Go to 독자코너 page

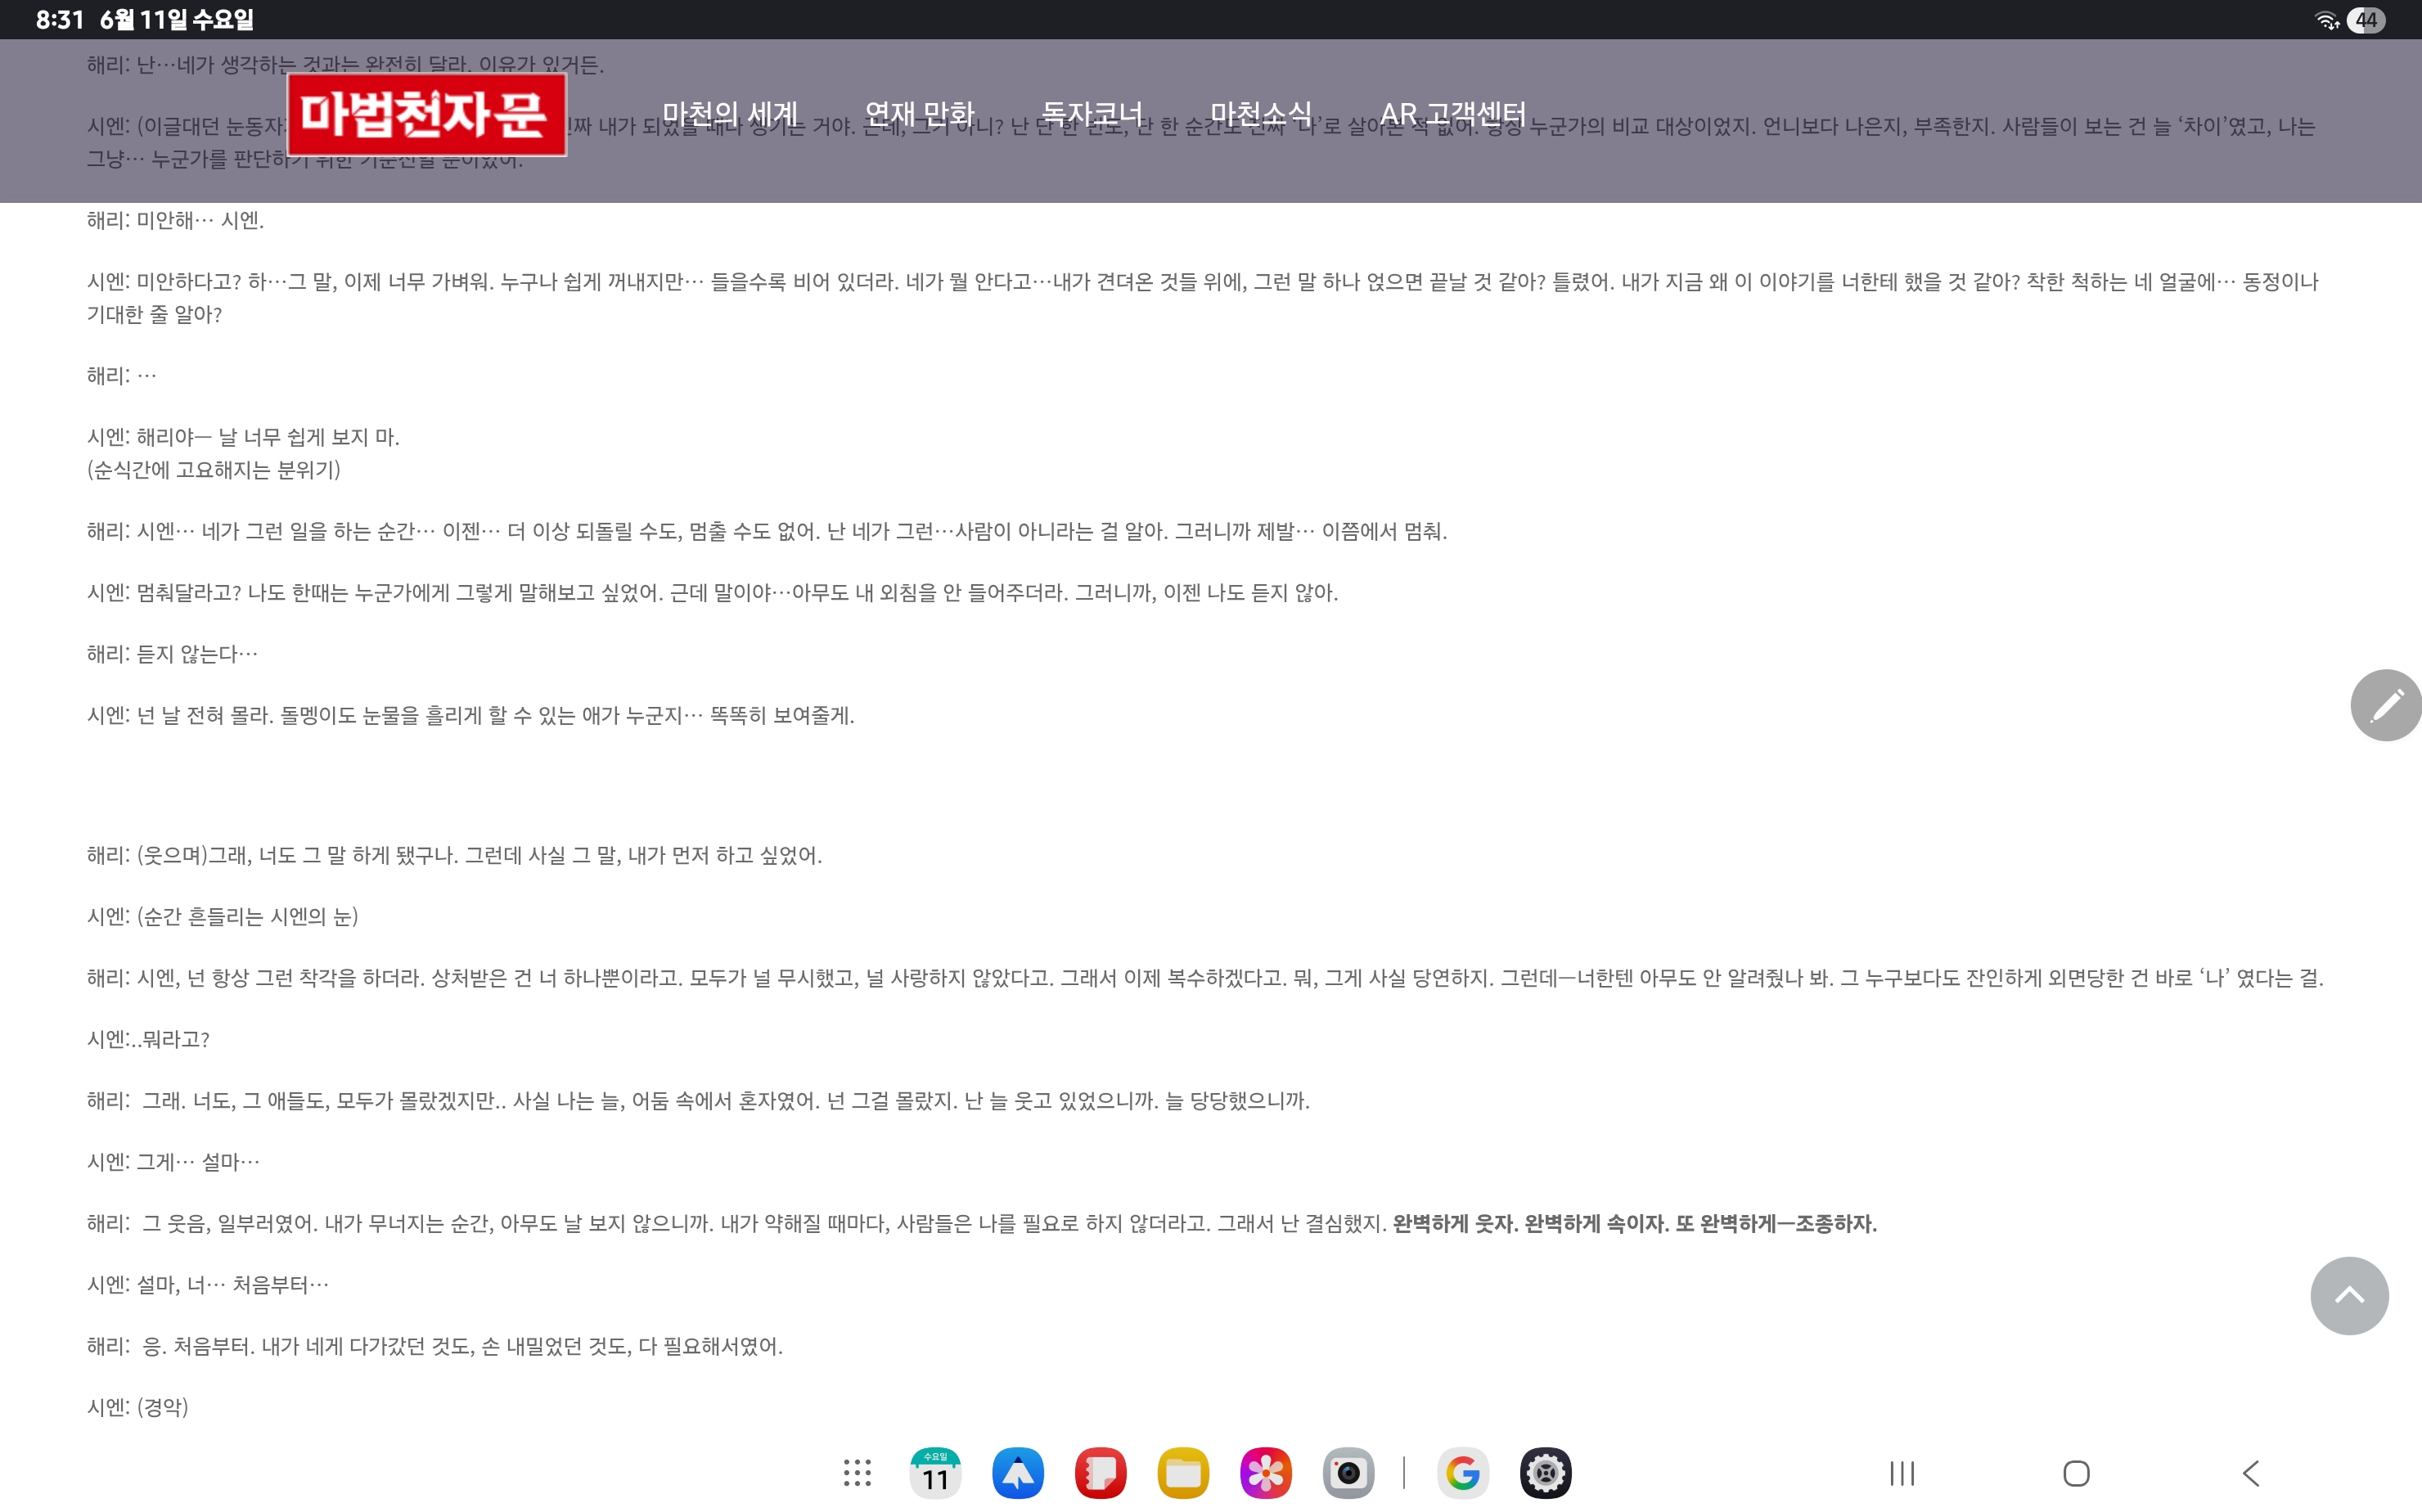coord(1092,114)
